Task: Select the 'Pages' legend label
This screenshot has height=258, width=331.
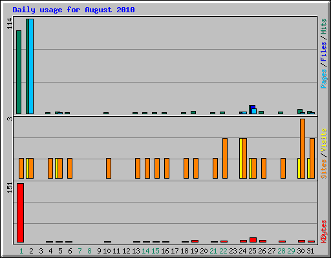Action: 323,79
